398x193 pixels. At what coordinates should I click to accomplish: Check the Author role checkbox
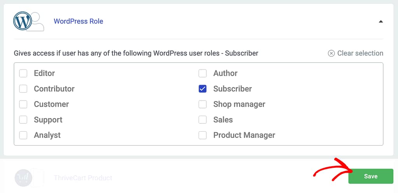[202, 73]
